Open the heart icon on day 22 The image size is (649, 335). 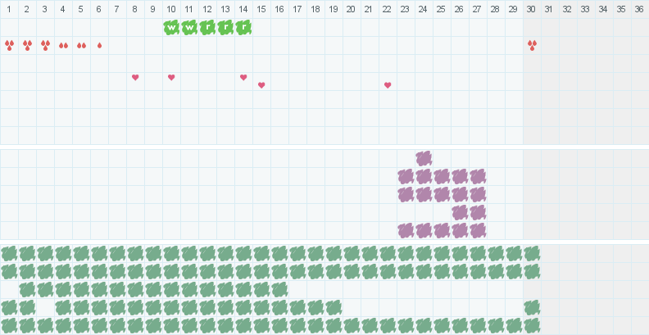click(388, 85)
